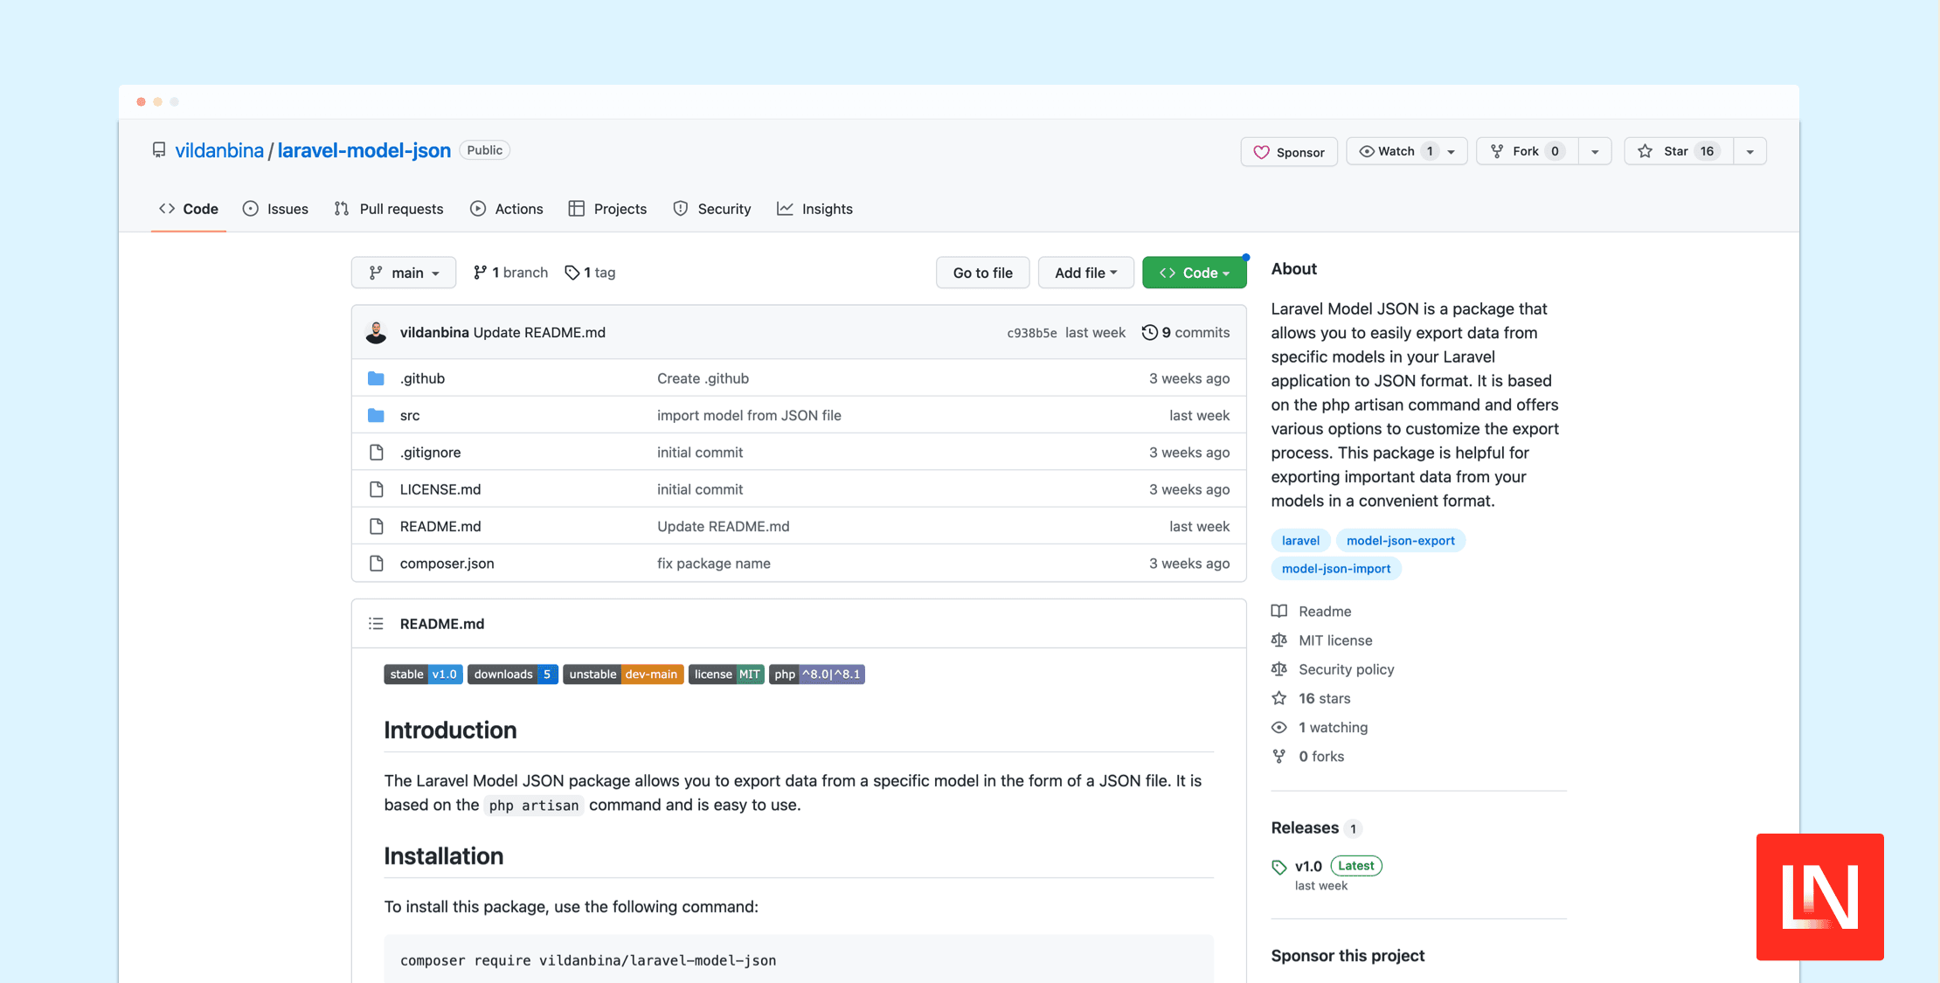Click the branch icon next to 1 branch
The image size is (1940, 983).
point(480,273)
